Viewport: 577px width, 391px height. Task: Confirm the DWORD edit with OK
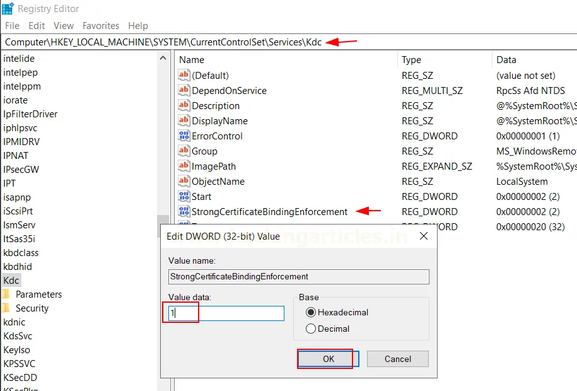328,359
